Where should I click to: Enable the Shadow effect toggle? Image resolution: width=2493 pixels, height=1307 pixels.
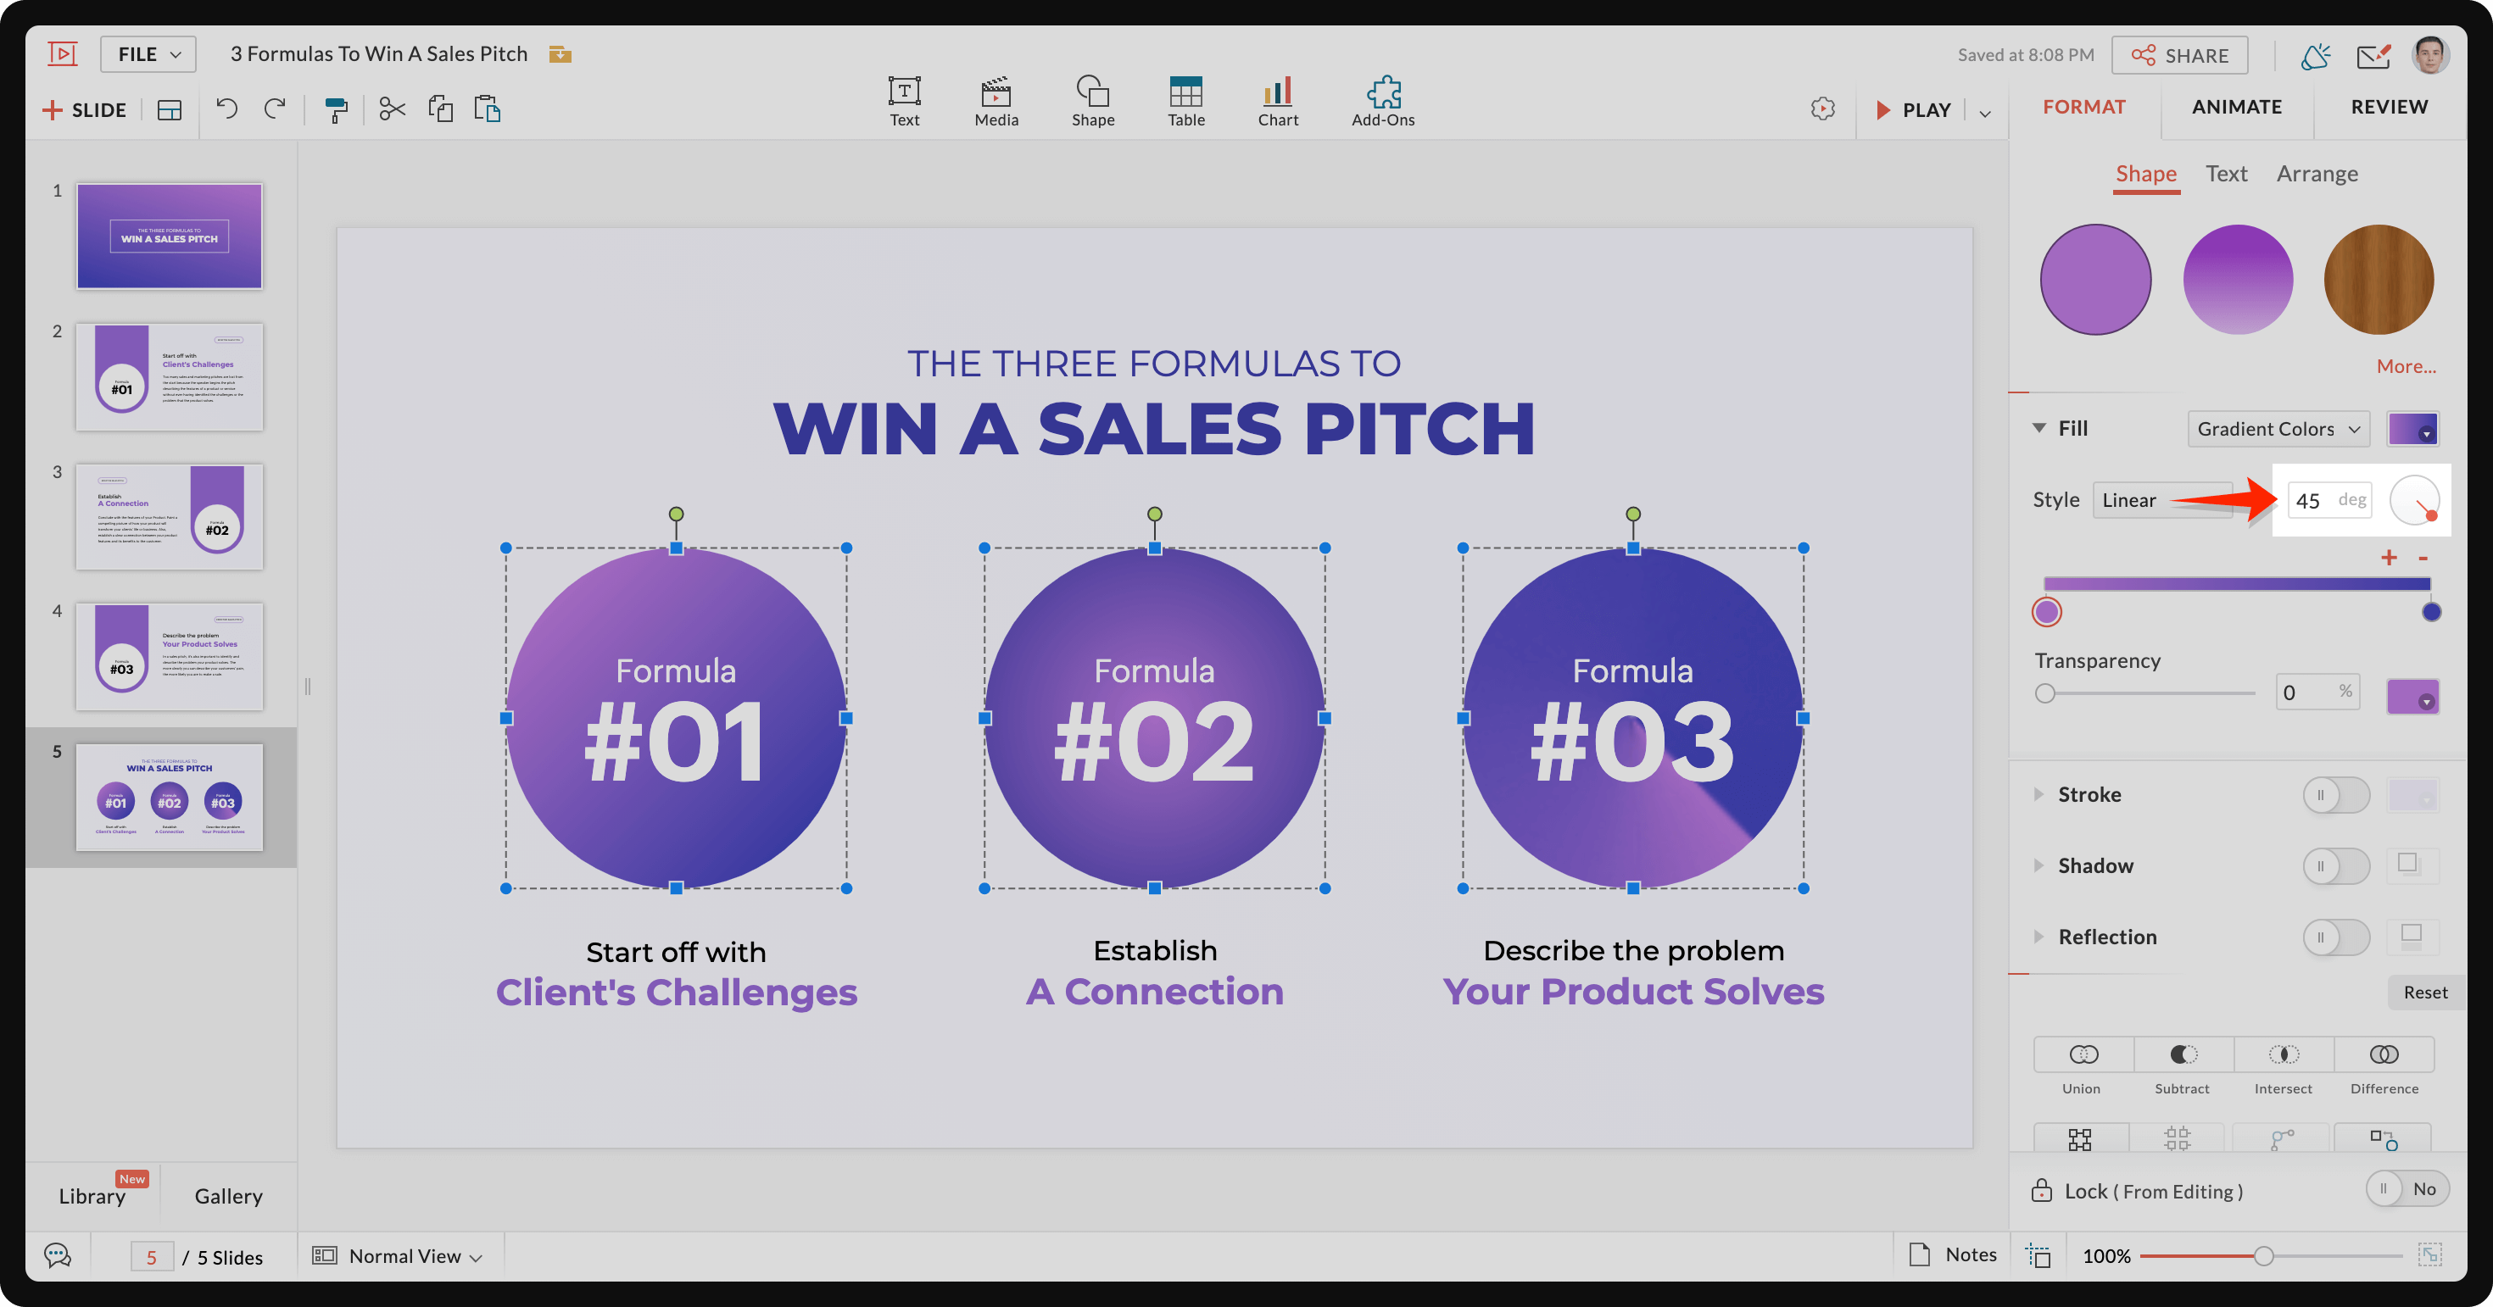(2336, 865)
